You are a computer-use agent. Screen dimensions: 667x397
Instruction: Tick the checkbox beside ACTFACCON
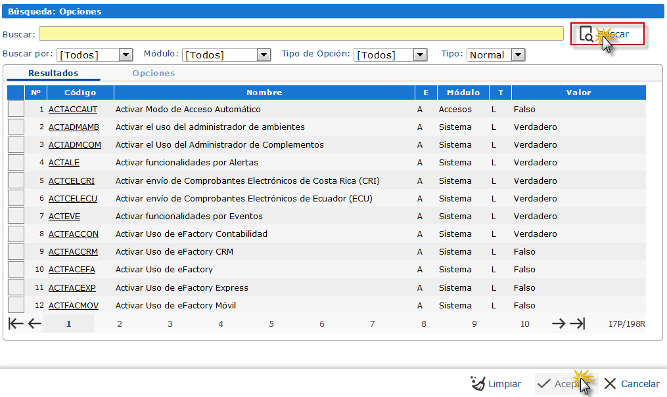pyautogui.click(x=16, y=234)
